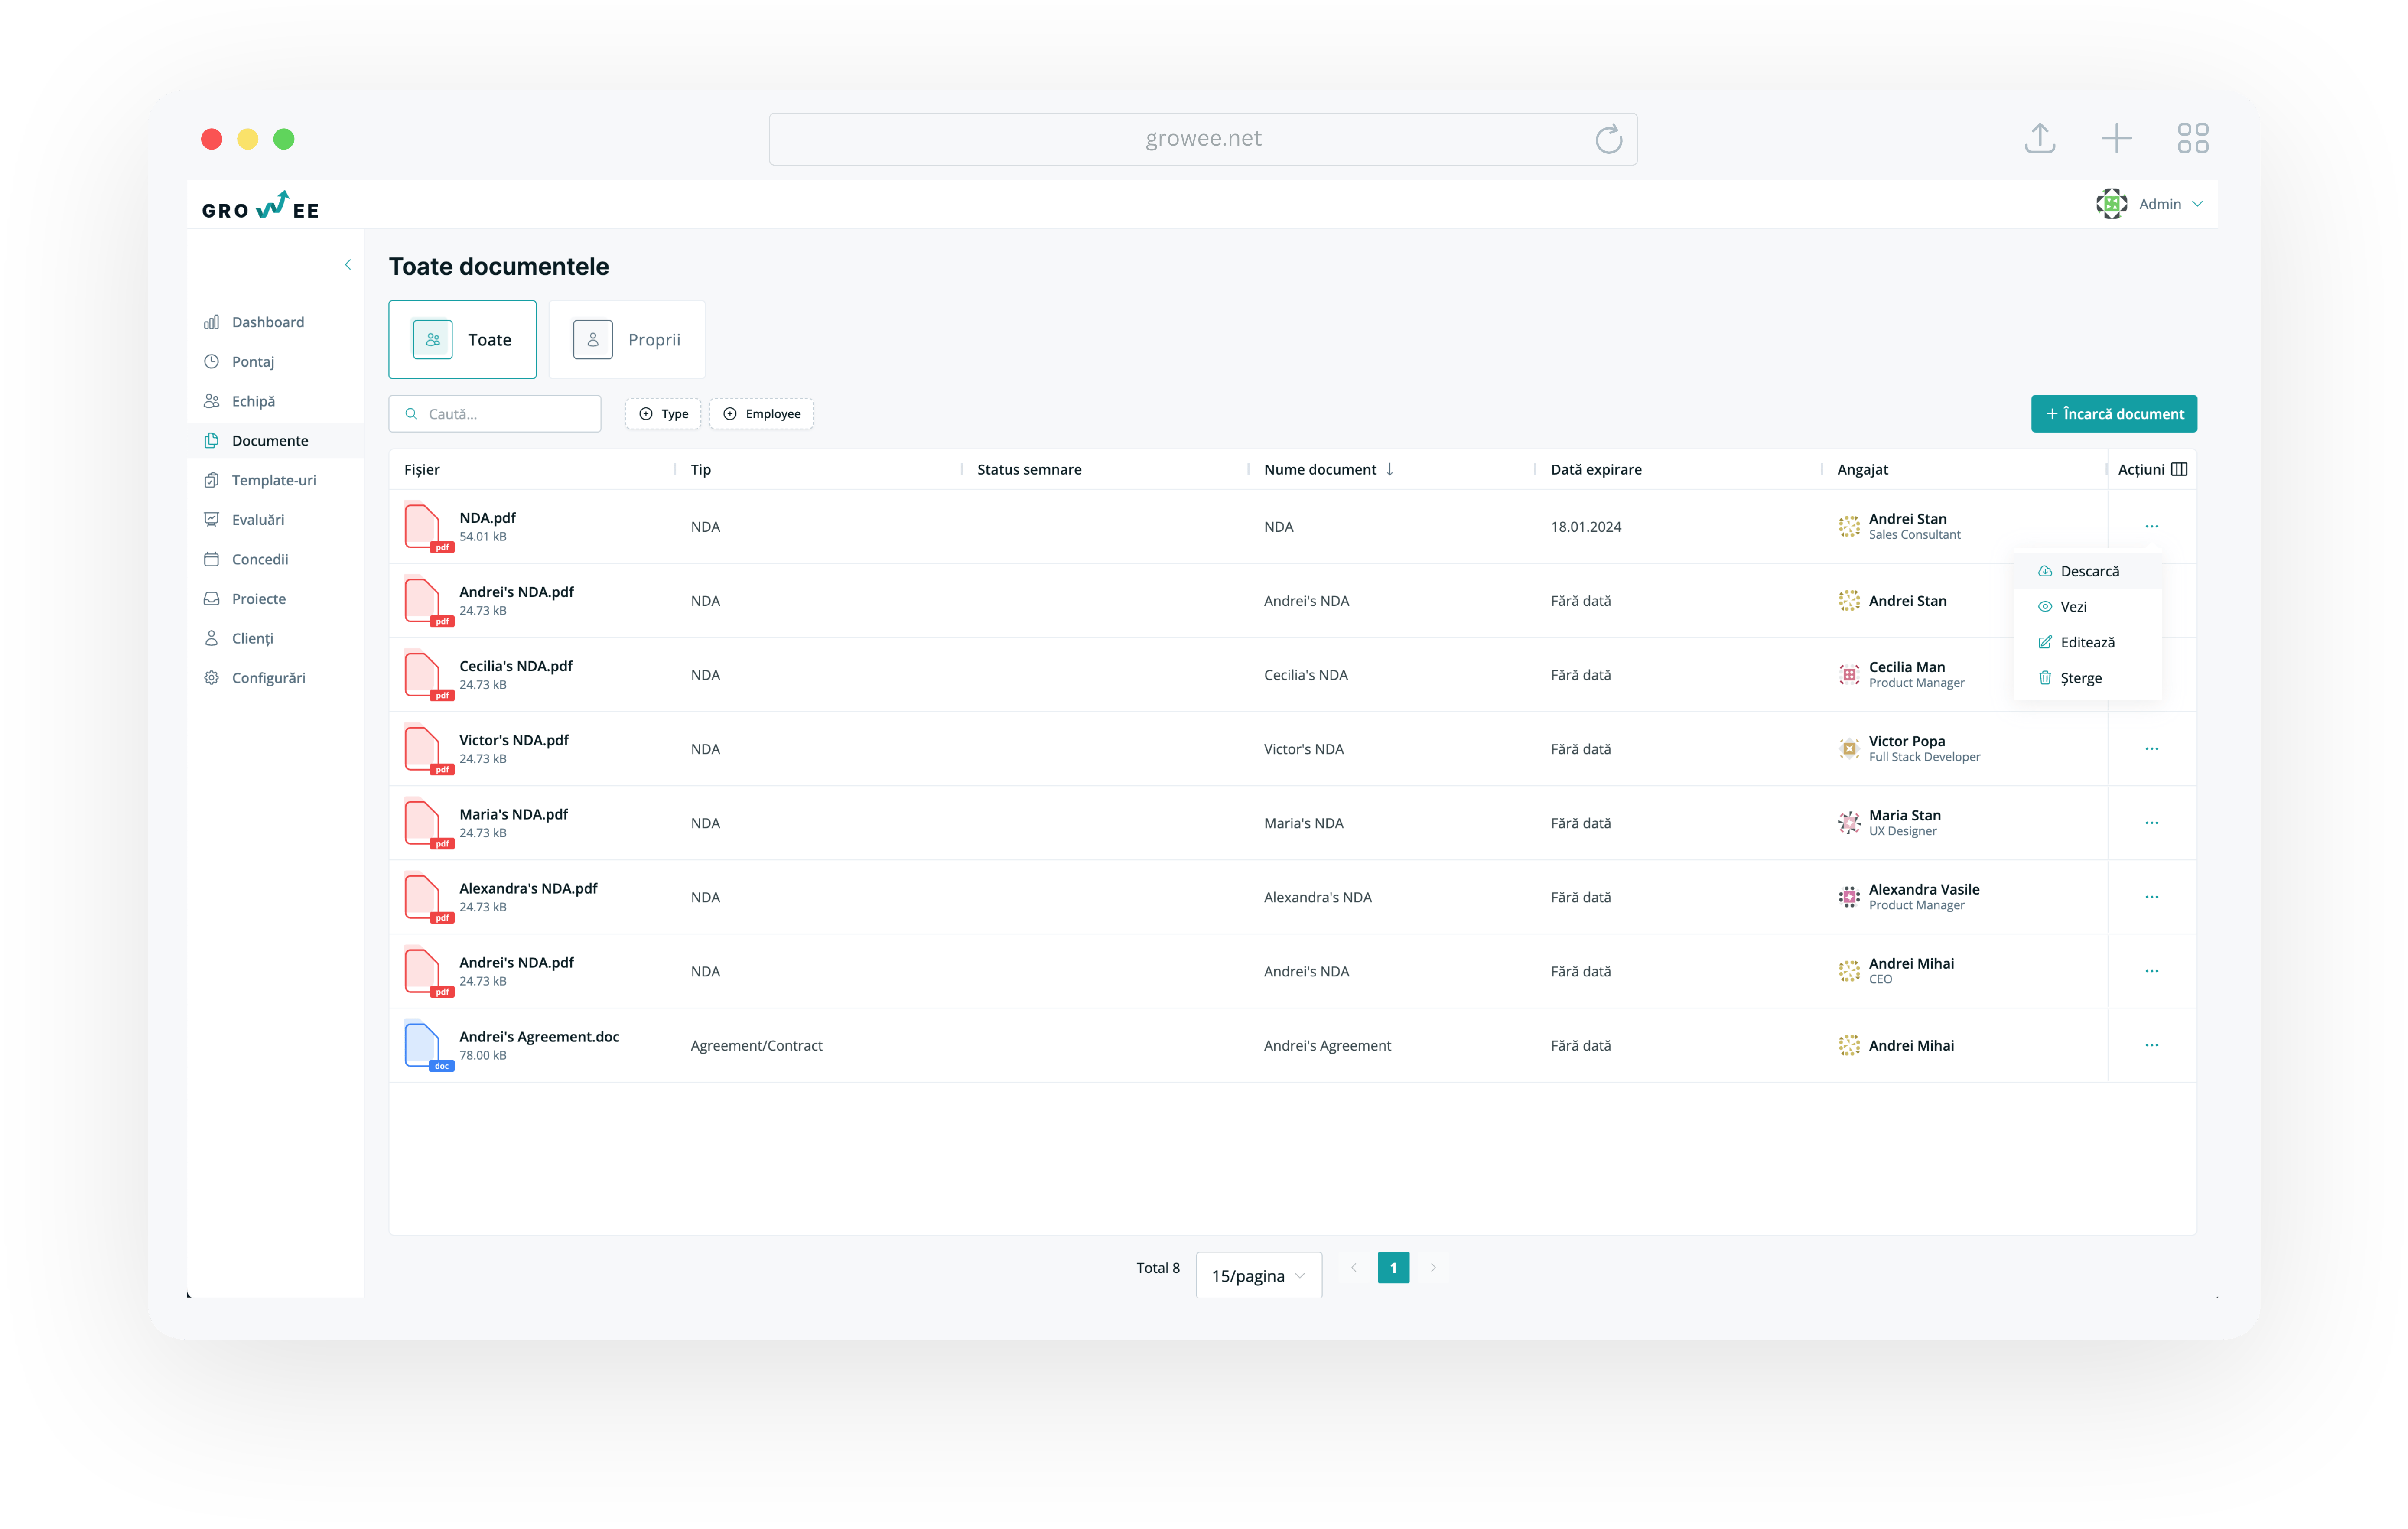Choose Șterge from the context menu

2088,678
